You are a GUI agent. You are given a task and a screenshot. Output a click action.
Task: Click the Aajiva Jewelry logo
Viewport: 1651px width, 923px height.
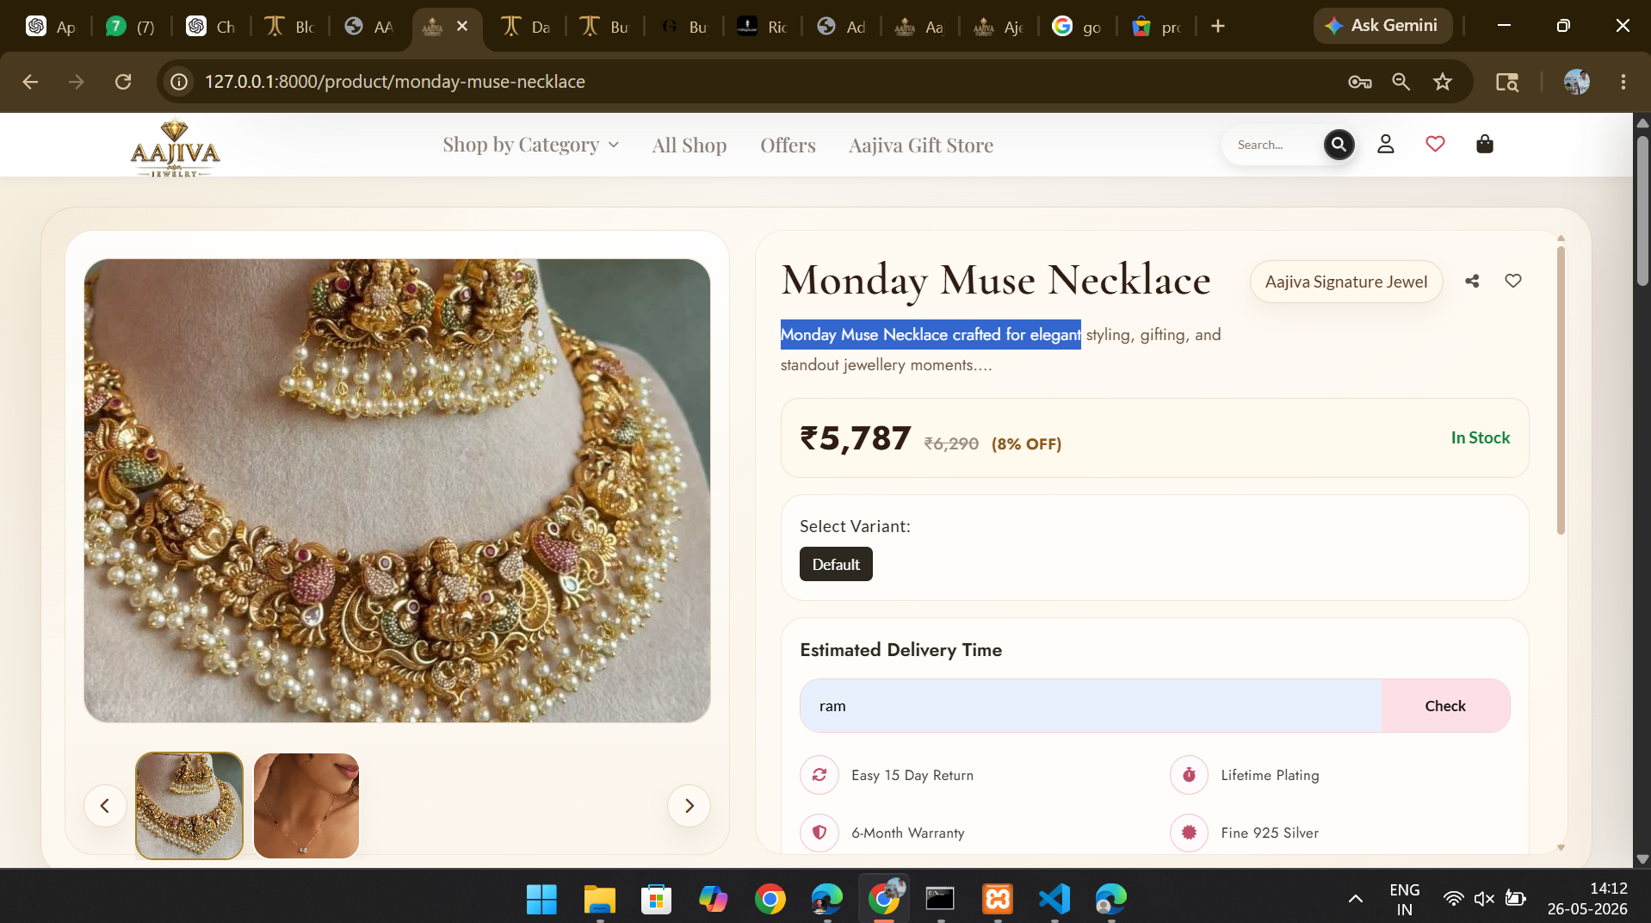click(175, 148)
